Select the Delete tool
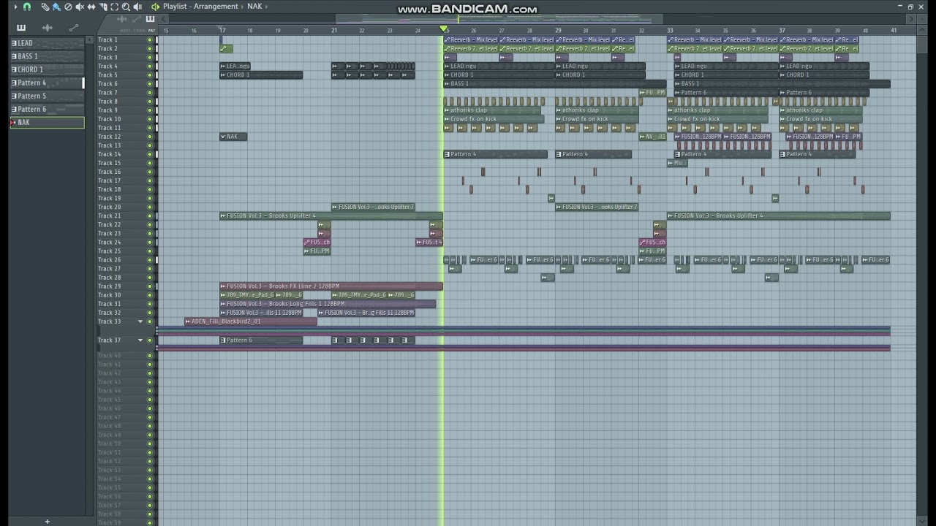 (68, 7)
